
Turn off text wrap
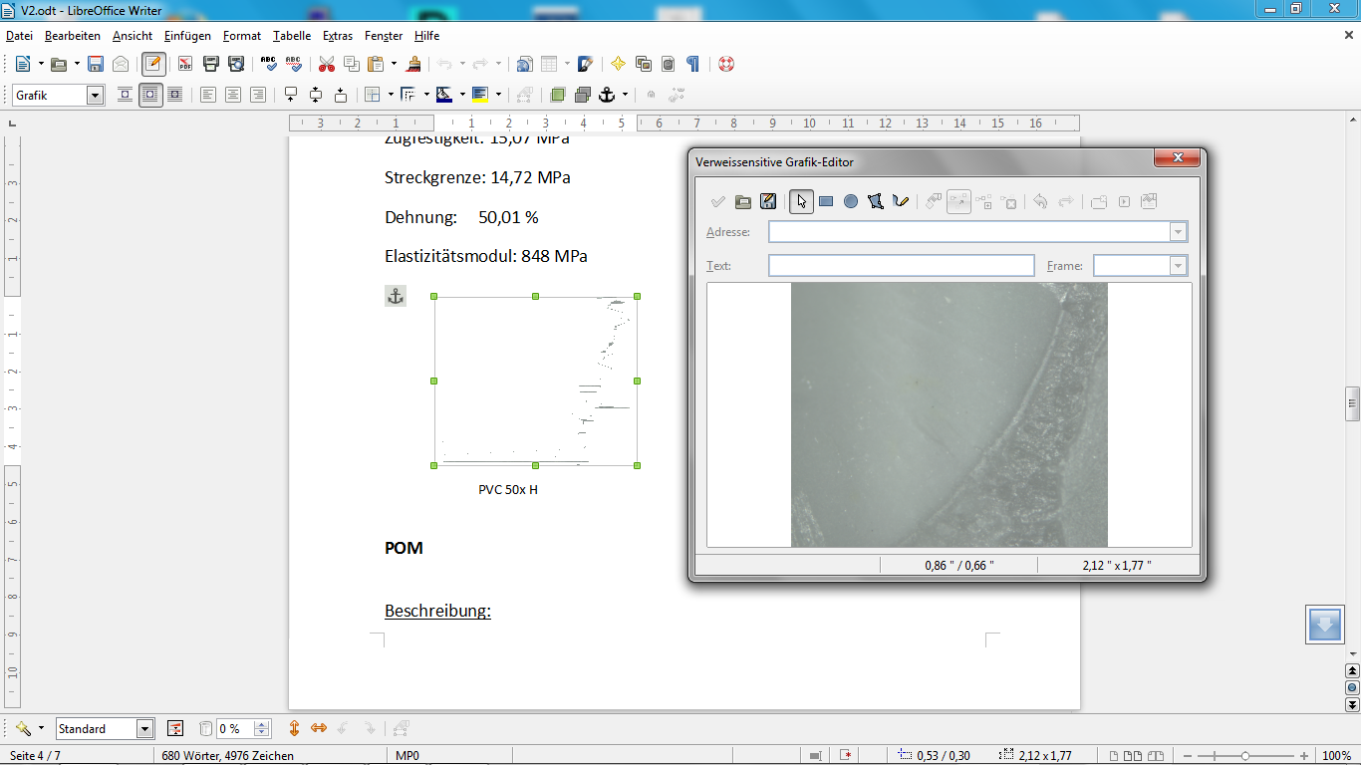pyautogui.click(x=126, y=96)
